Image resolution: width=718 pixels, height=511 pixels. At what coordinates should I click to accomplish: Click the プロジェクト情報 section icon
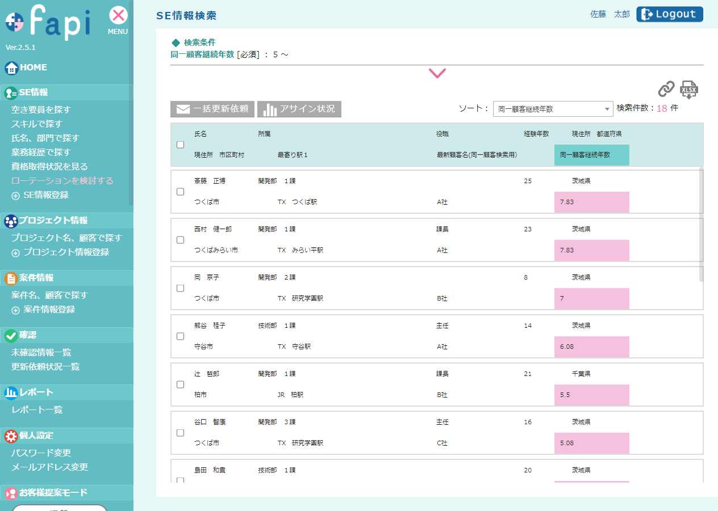pyautogui.click(x=11, y=221)
